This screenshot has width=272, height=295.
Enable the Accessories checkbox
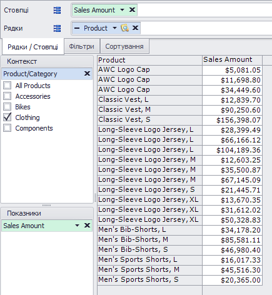[8, 96]
